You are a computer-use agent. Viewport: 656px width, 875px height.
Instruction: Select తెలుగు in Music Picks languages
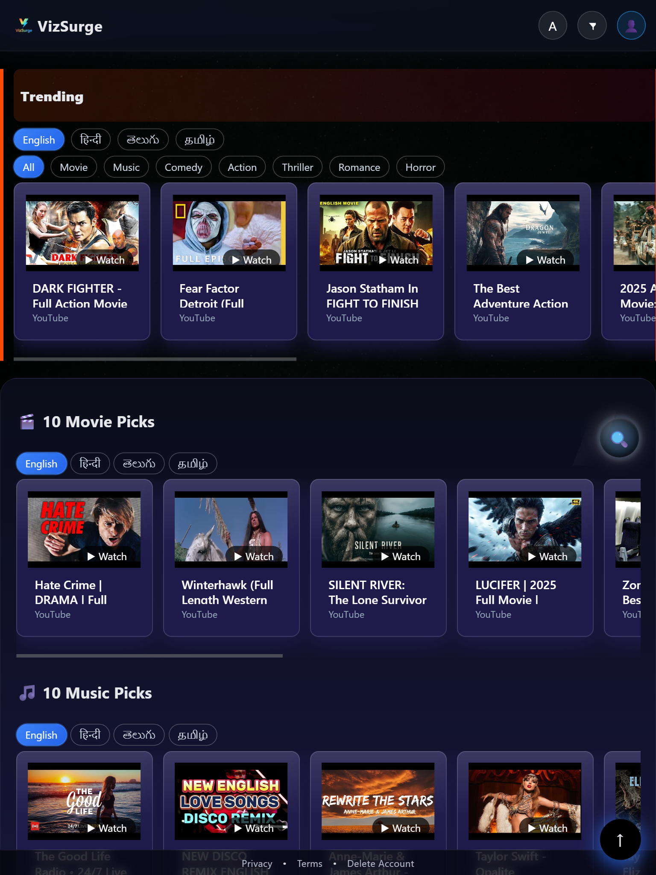point(139,735)
